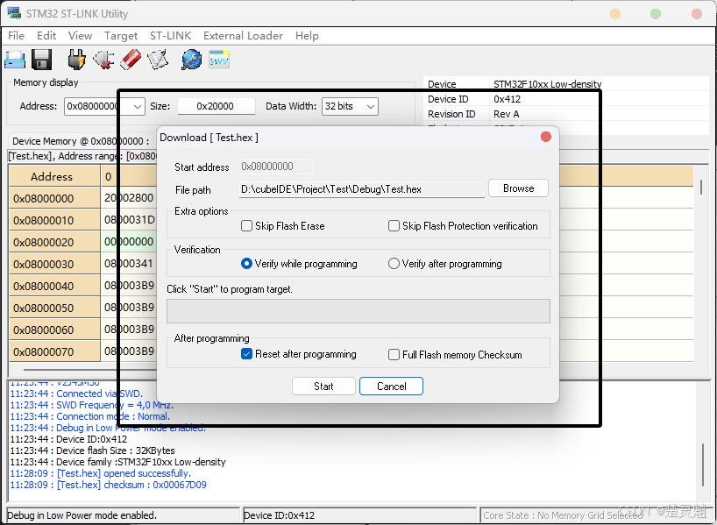Select address row 0x08000070
The image size is (717, 525).
[54, 352]
